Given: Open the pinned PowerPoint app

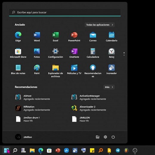Looking at the screenshot, I should (x=74, y=37).
